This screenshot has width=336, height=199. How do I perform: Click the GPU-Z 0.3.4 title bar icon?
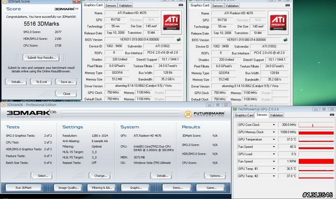pyautogui.click(x=235, y=109)
